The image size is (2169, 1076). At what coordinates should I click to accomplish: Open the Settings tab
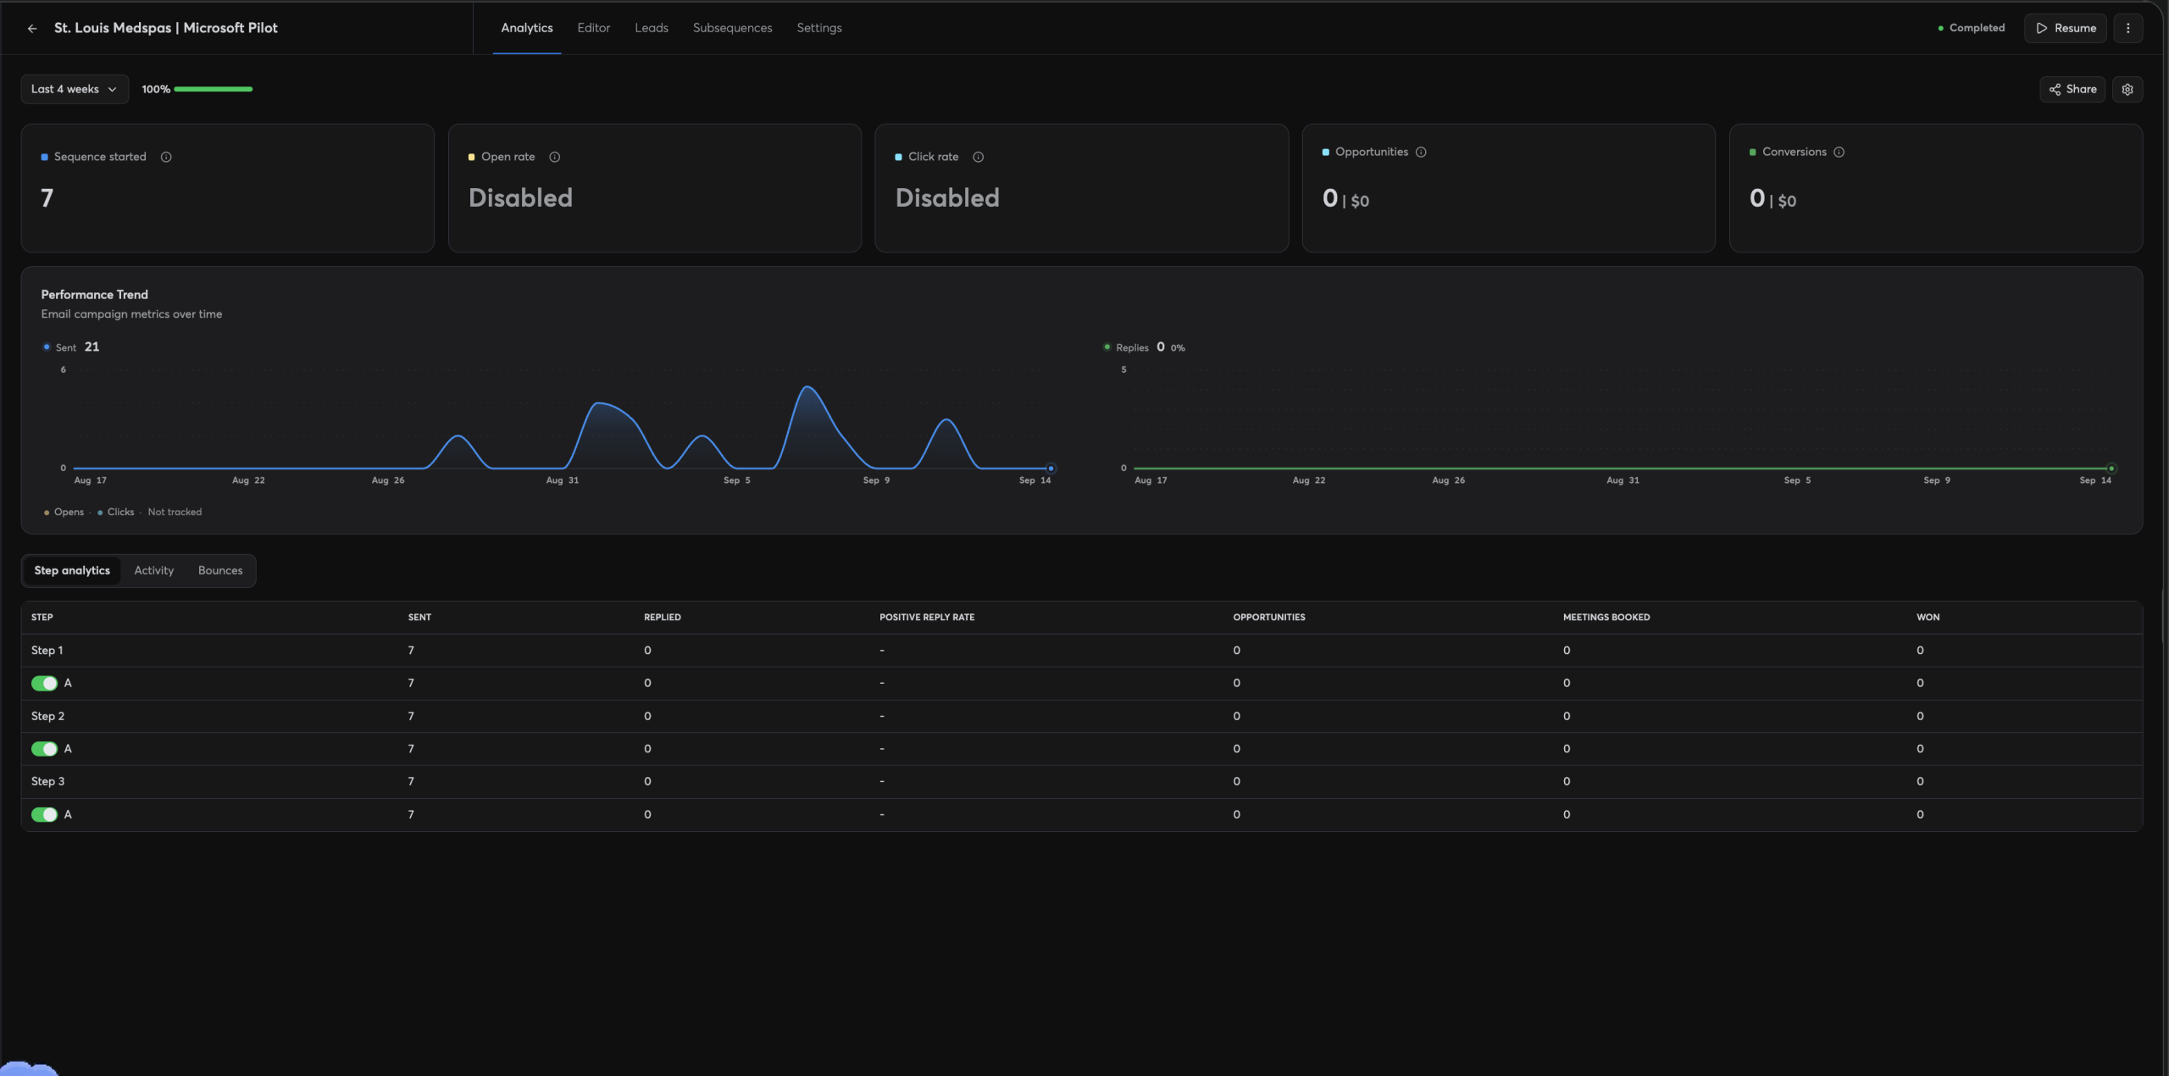(x=819, y=28)
